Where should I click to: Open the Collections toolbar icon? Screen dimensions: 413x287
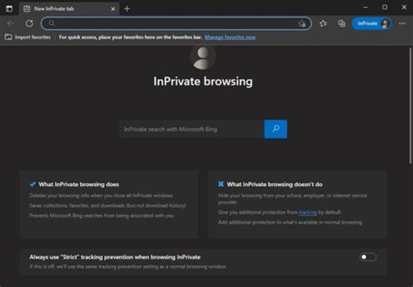click(x=342, y=23)
